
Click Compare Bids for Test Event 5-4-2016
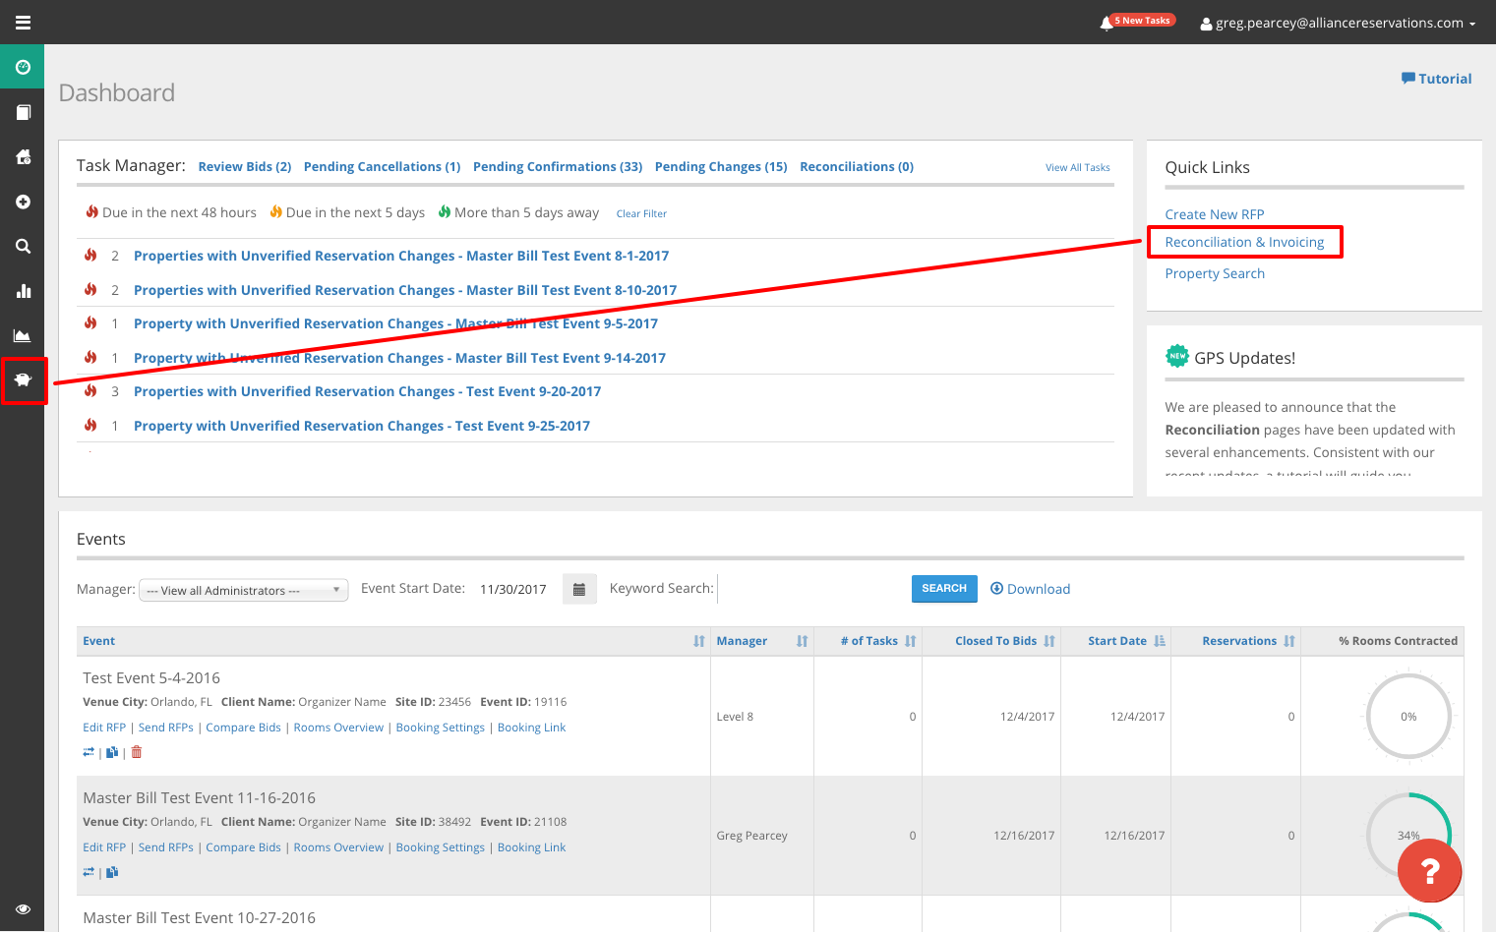243,728
